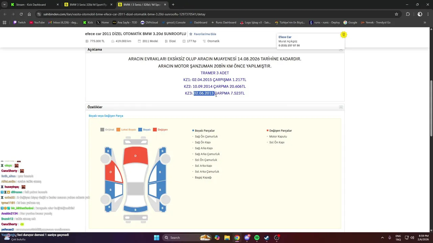Image resolution: width=433 pixels, height=243 pixels.
Task: Open Copilot from the taskbar
Action: coord(217,238)
